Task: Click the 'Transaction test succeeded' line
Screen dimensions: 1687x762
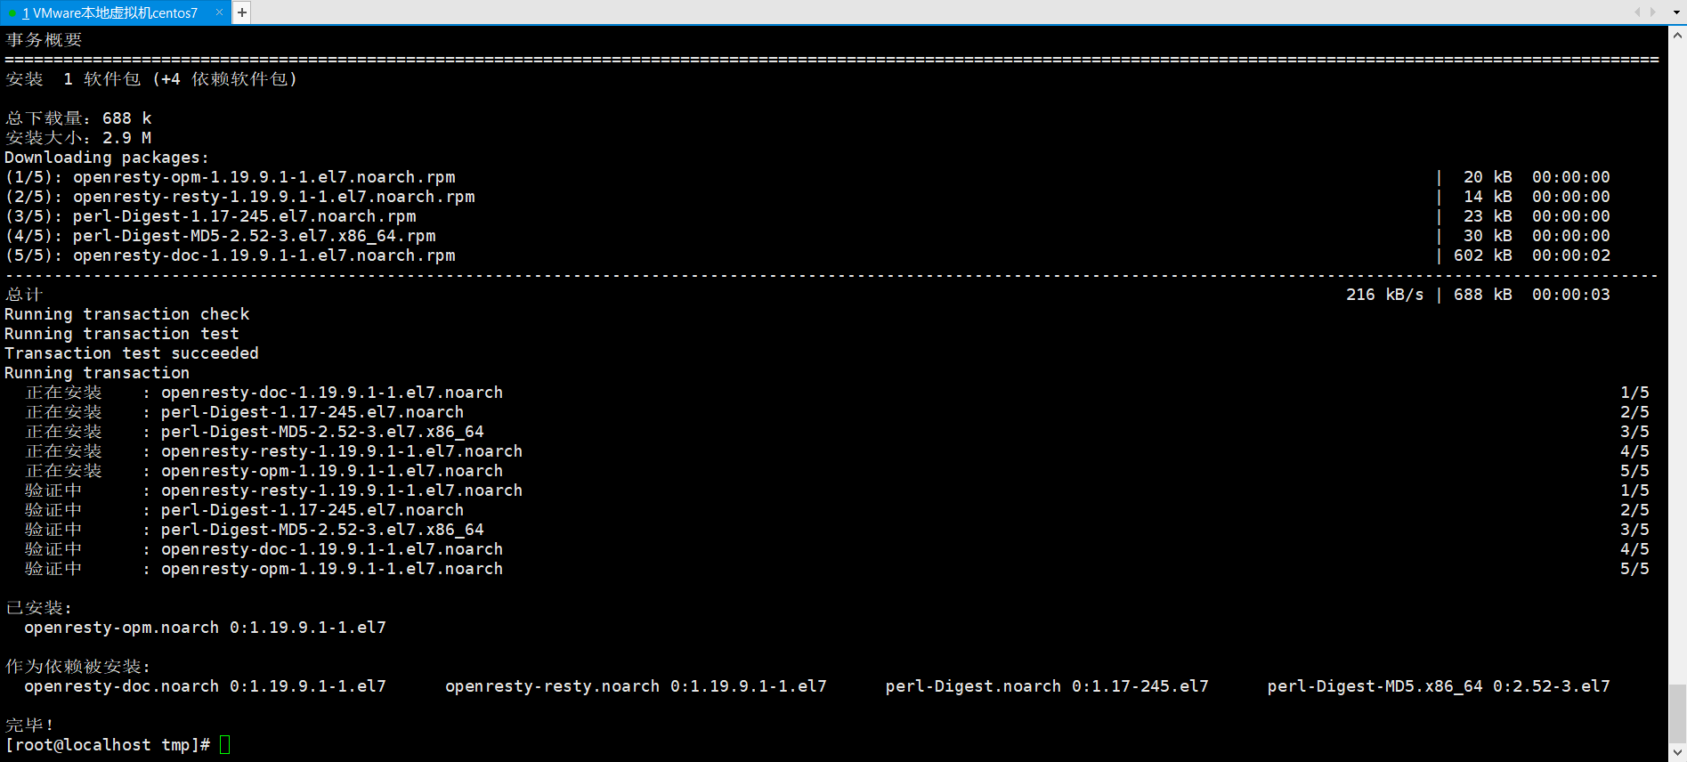Action: pyautogui.click(x=132, y=353)
